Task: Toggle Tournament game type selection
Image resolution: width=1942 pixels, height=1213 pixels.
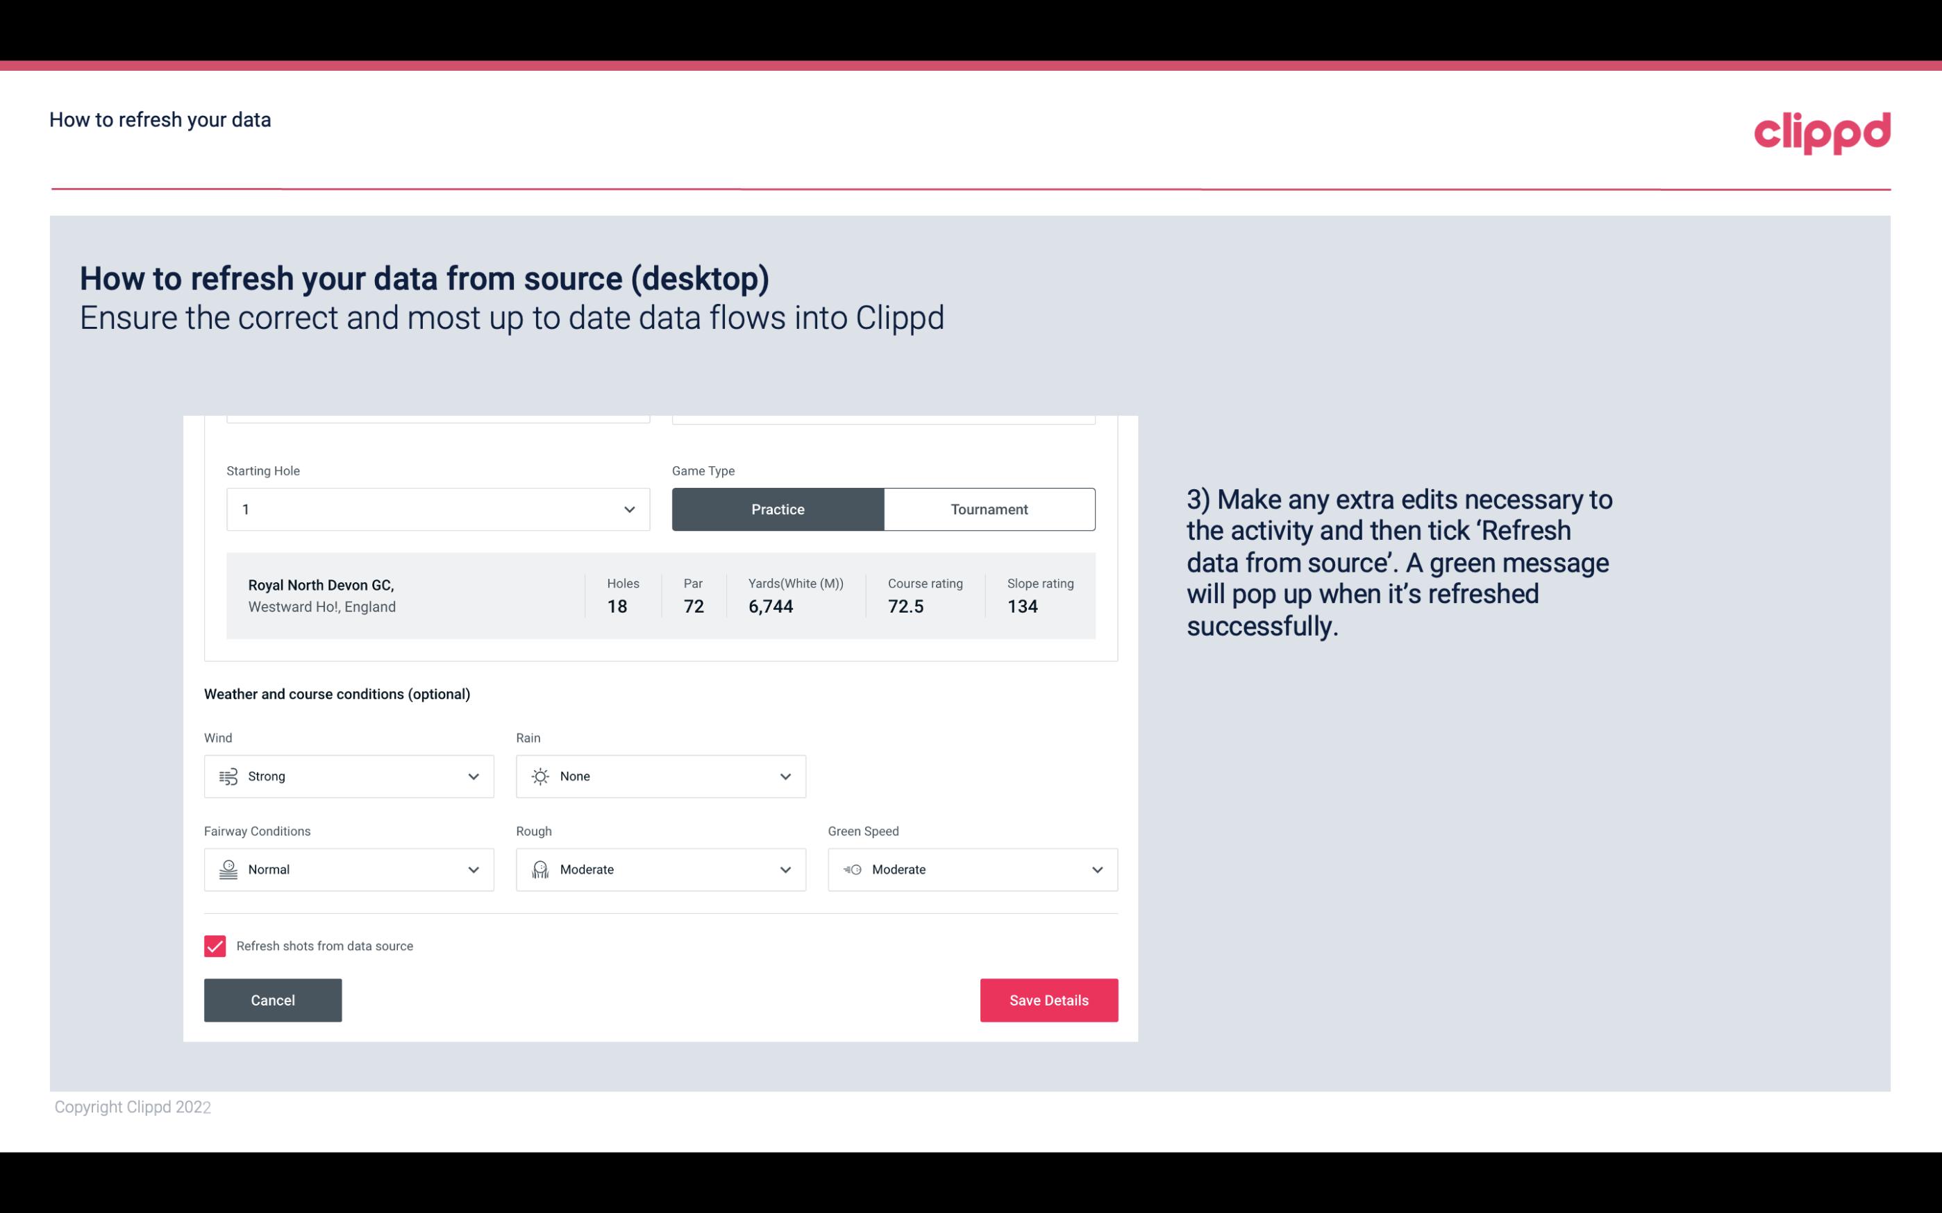Action: pos(989,509)
